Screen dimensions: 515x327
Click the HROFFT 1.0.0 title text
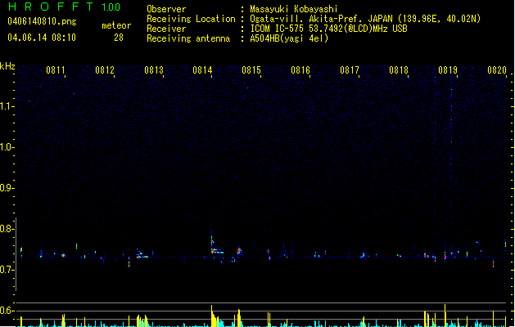point(65,7)
